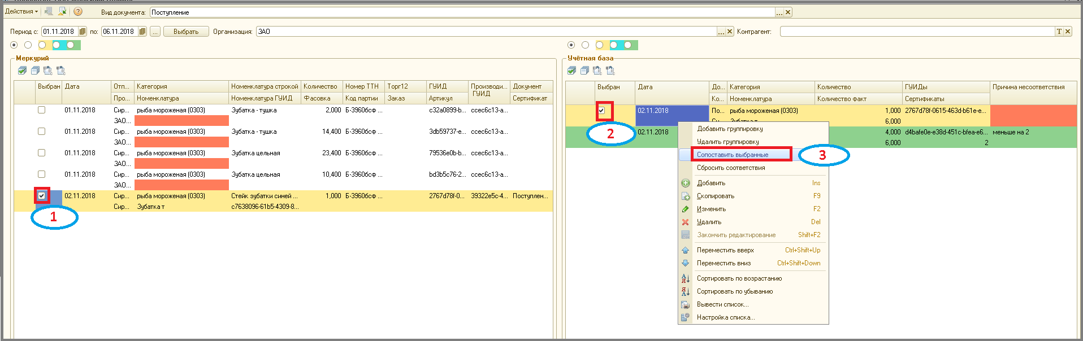Screen dimensions: 1083x341
Task: Click Скопировать copy icon entry in menu
Action: click(x=753, y=196)
